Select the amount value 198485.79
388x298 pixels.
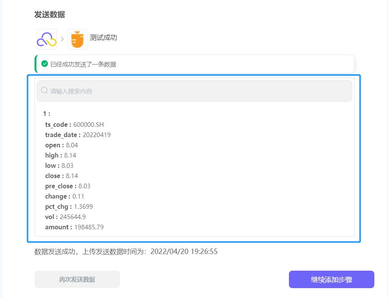point(89,227)
